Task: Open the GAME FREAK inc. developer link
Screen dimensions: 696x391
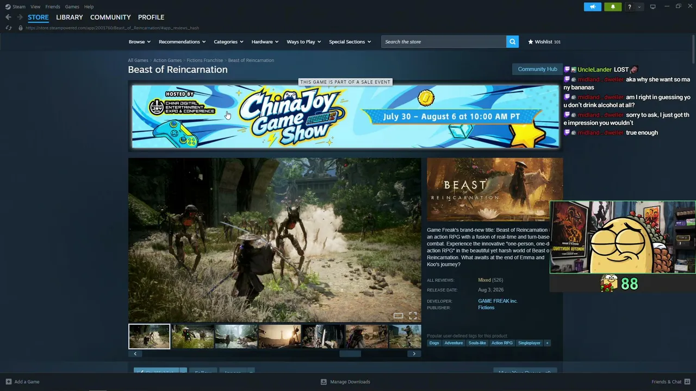Action: 498,301
